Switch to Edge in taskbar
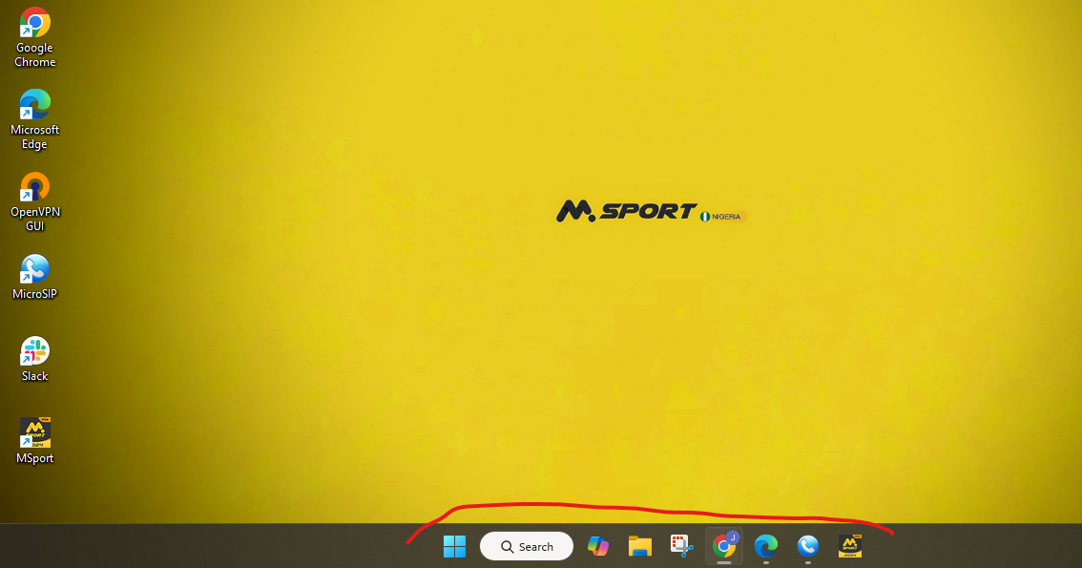 (x=766, y=547)
